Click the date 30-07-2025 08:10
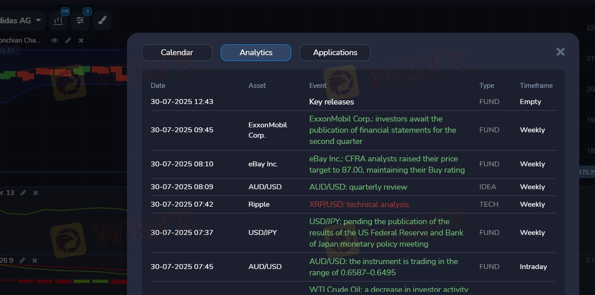This screenshot has height=295, width=595. tap(182, 164)
